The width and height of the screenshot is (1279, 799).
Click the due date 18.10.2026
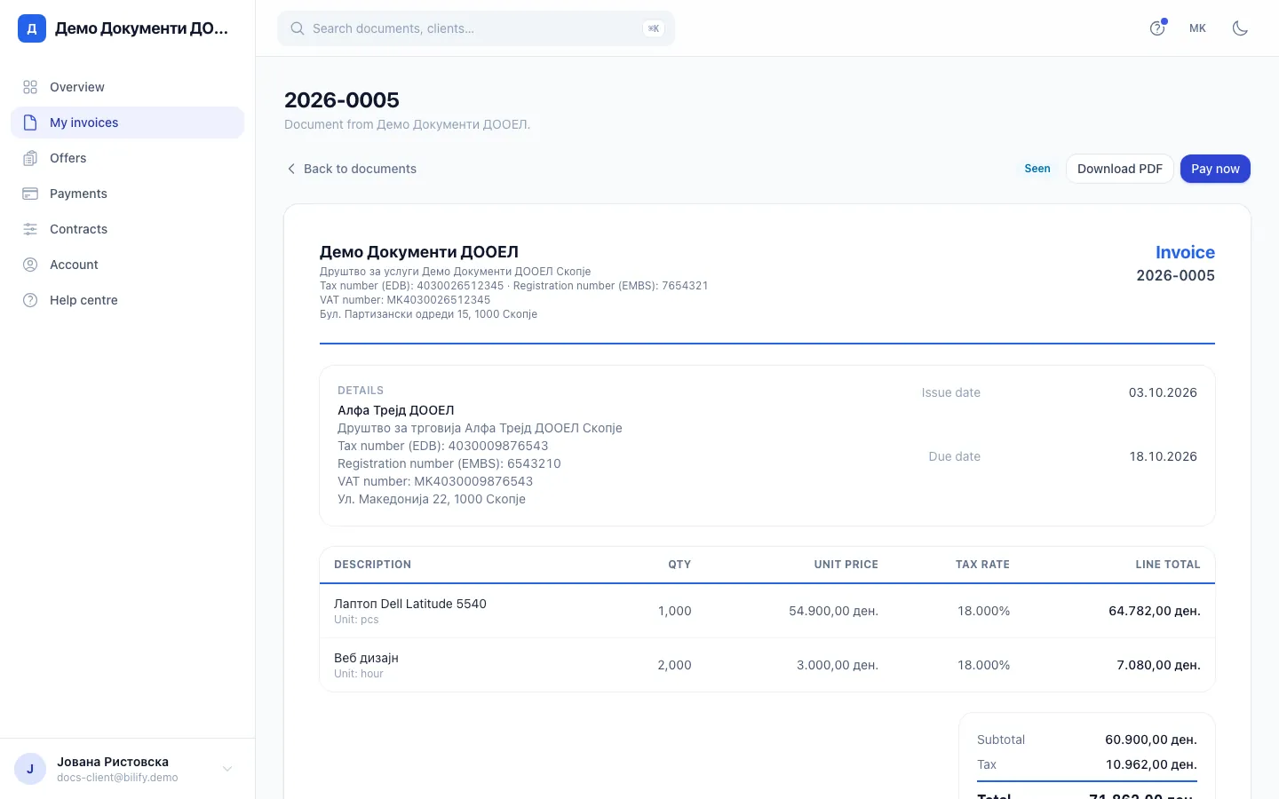(1163, 456)
